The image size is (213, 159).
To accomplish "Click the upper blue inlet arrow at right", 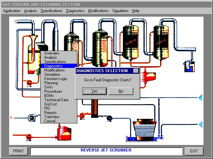I will click(200, 97).
